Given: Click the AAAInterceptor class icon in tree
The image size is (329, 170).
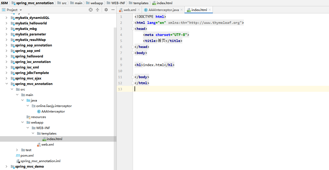Looking at the screenshot, I should click(x=39, y=111).
